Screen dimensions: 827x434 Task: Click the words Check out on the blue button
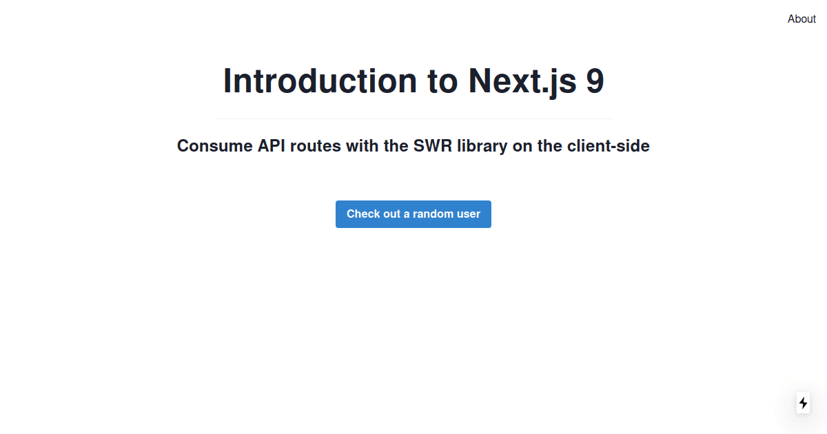tap(374, 214)
